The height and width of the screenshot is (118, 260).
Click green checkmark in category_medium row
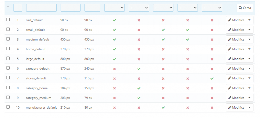tap(139, 98)
